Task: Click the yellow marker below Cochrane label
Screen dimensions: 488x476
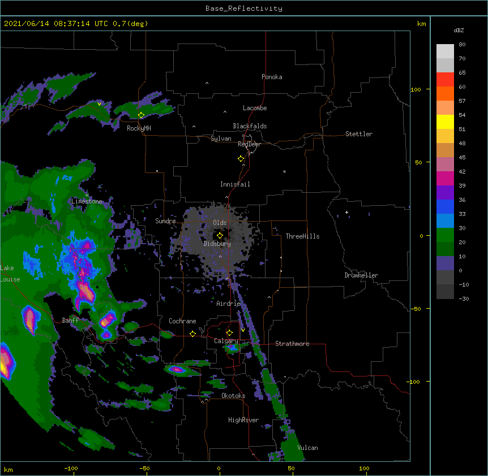Action: pyautogui.click(x=192, y=334)
